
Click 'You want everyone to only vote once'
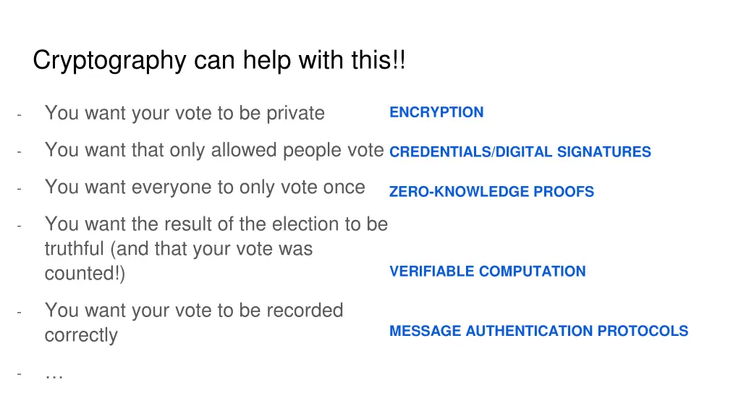point(205,188)
